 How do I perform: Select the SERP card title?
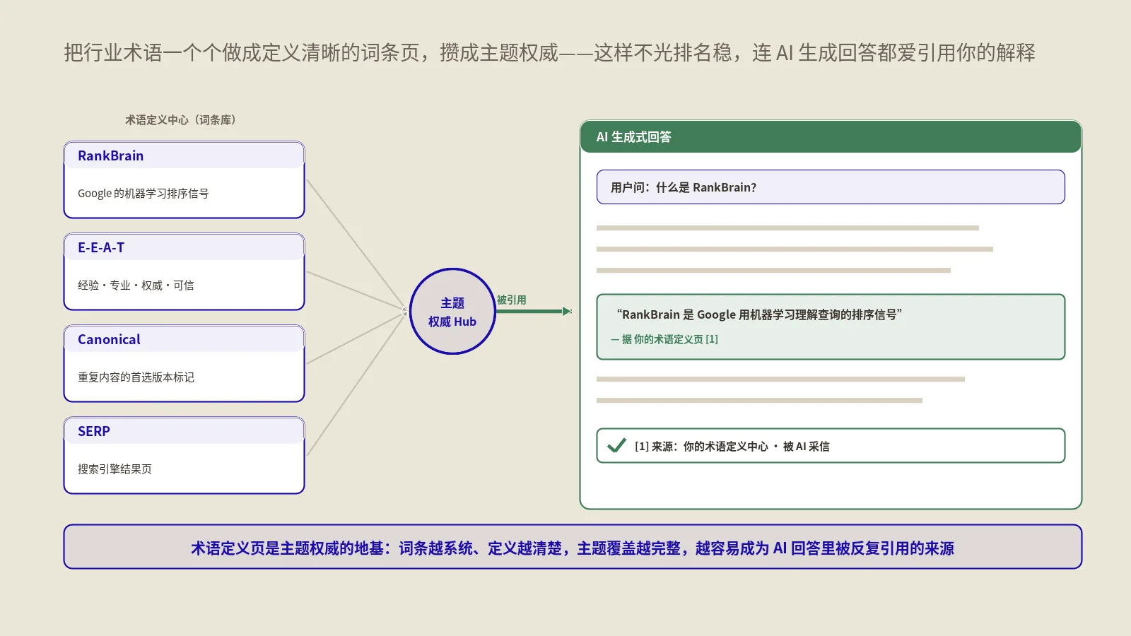pyautogui.click(x=94, y=431)
